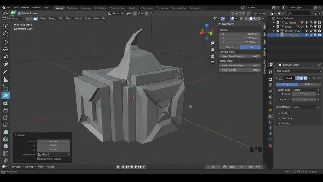Toggle camera view in viewport

(212, 56)
